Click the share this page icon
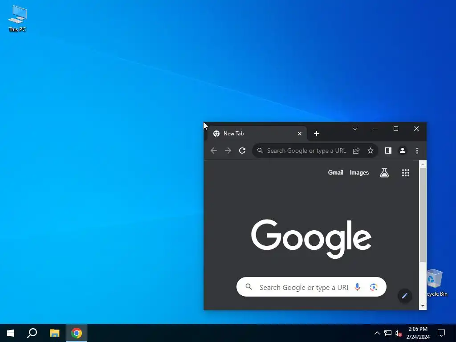The image size is (456, 342). click(x=356, y=151)
